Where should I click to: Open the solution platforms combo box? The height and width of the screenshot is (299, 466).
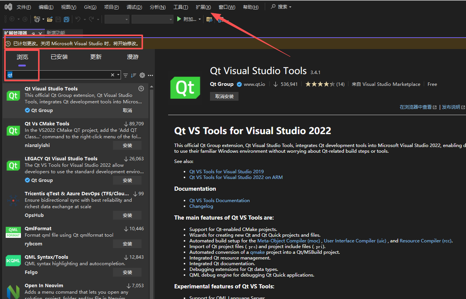click(153, 19)
